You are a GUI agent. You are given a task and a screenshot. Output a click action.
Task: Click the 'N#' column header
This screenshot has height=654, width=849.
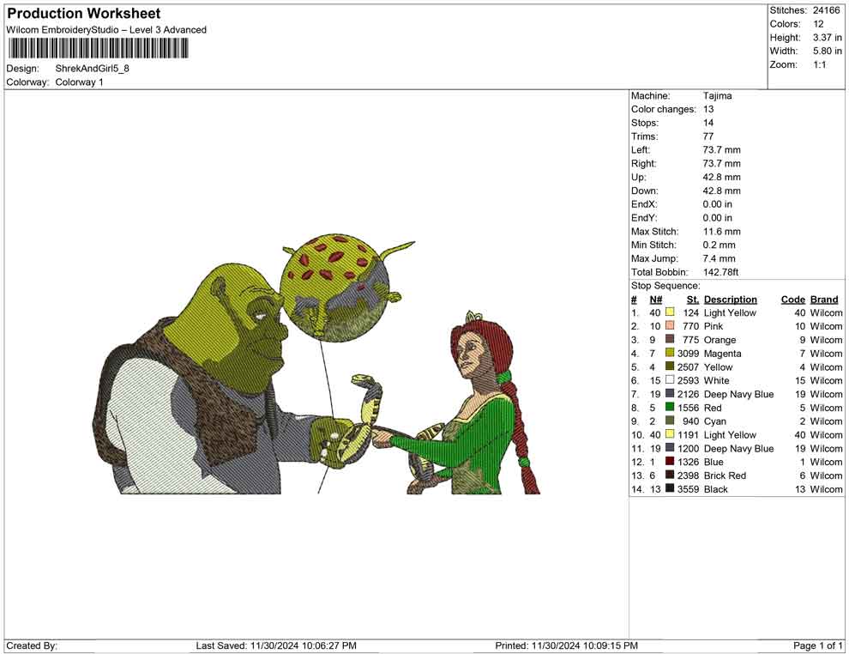point(656,299)
